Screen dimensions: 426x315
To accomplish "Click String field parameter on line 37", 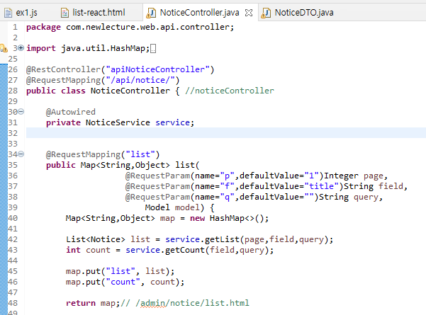I will (x=374, y=186).
